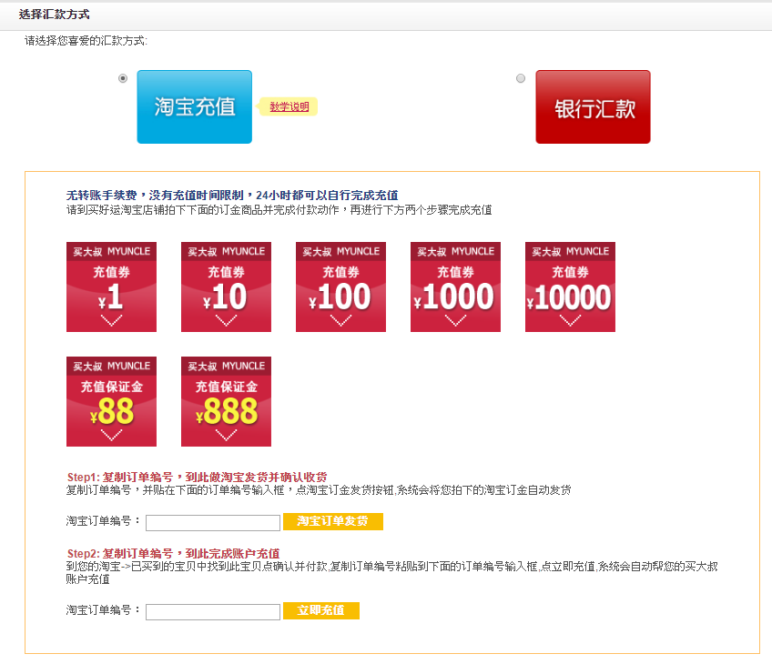Image resolution: width=772 pixels, height=664 pixels.
Task: Click the Step2 复制订单编号 heading
Action: coord(173,553)
